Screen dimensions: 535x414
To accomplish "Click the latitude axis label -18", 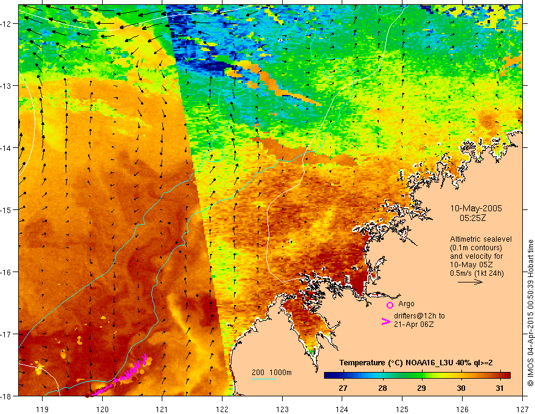I will pos(7,396).
